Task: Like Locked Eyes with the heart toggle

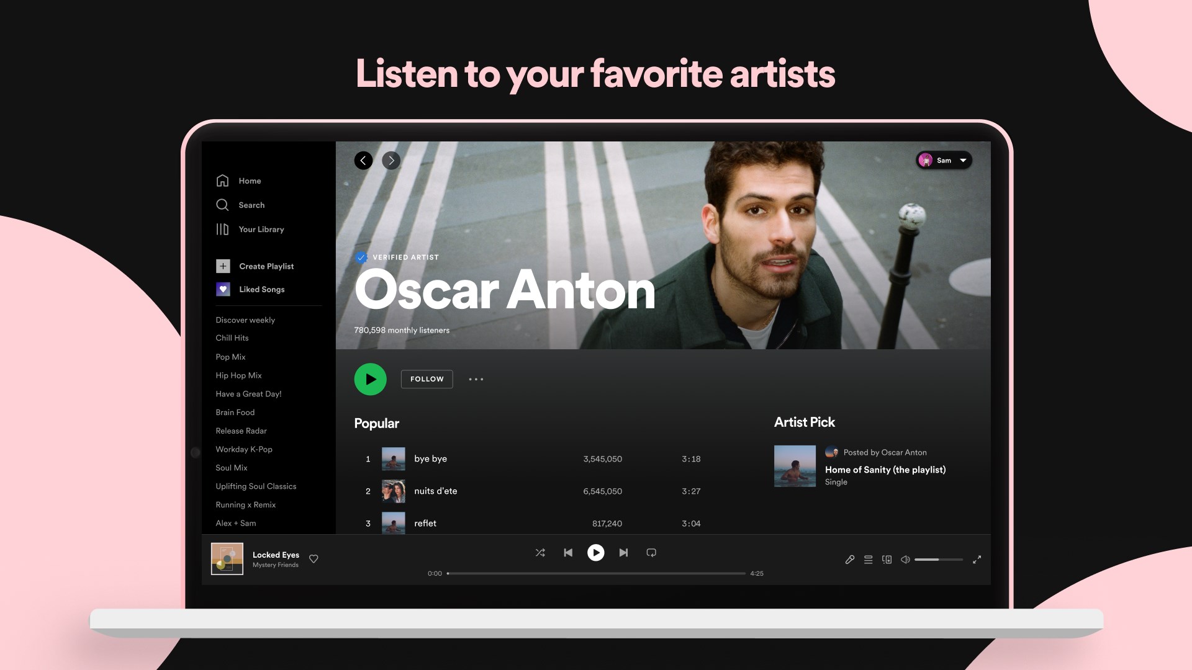Action: tap(314, 559)
